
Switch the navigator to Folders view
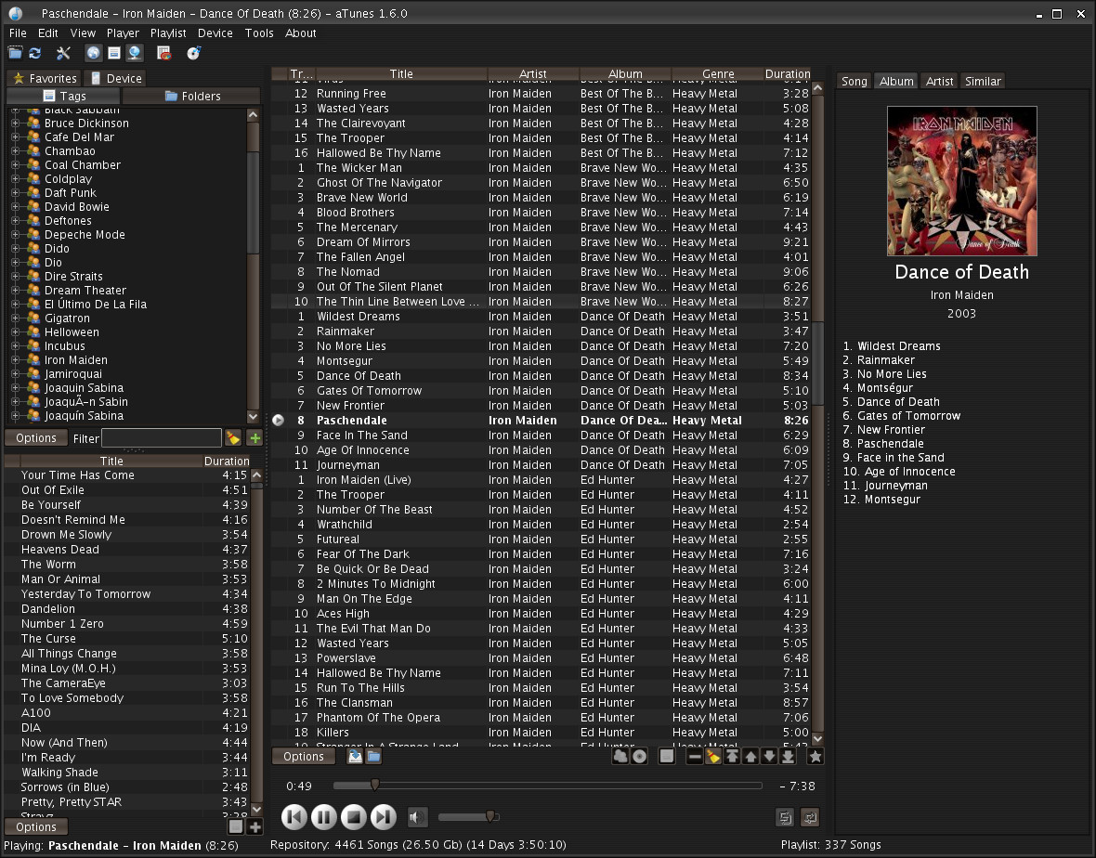[x=192, y=96]
